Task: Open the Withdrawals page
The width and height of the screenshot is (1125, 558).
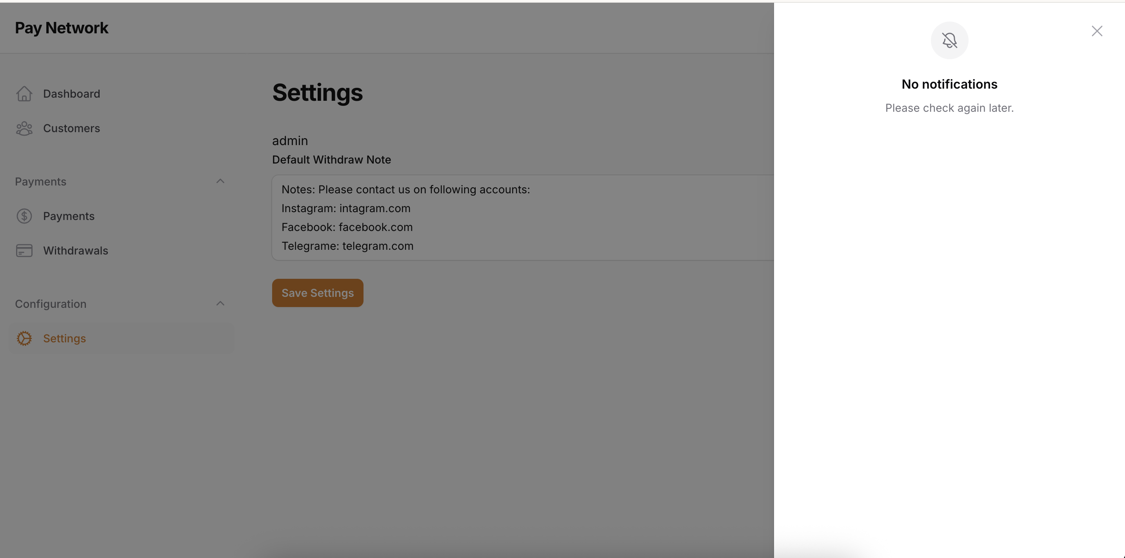Action: pyautogui.click(x=76, y=251)
